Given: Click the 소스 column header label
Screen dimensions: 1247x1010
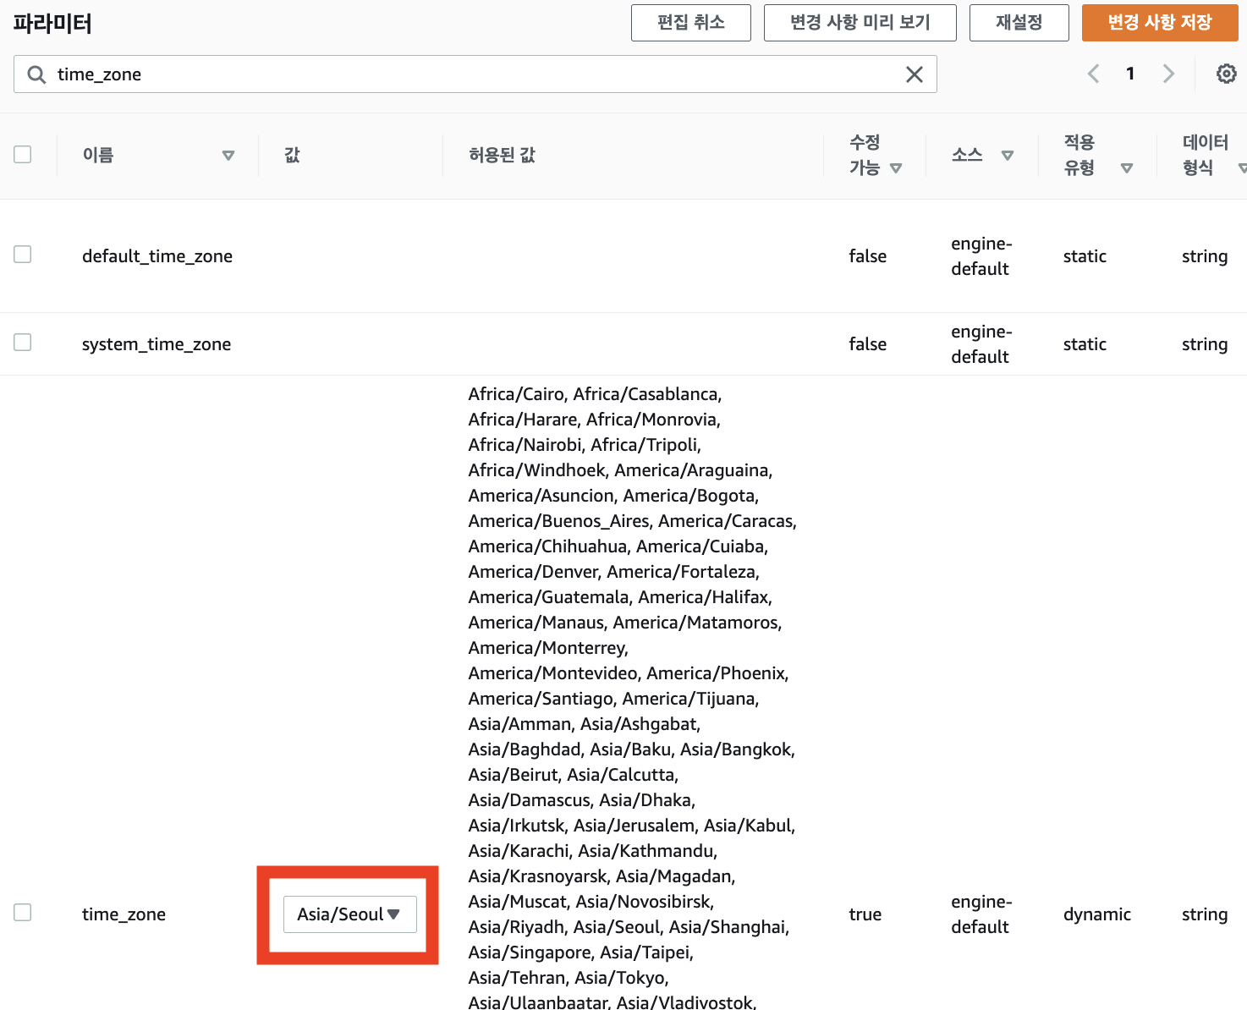Looking at the screenshot, I should pos(967,155).
